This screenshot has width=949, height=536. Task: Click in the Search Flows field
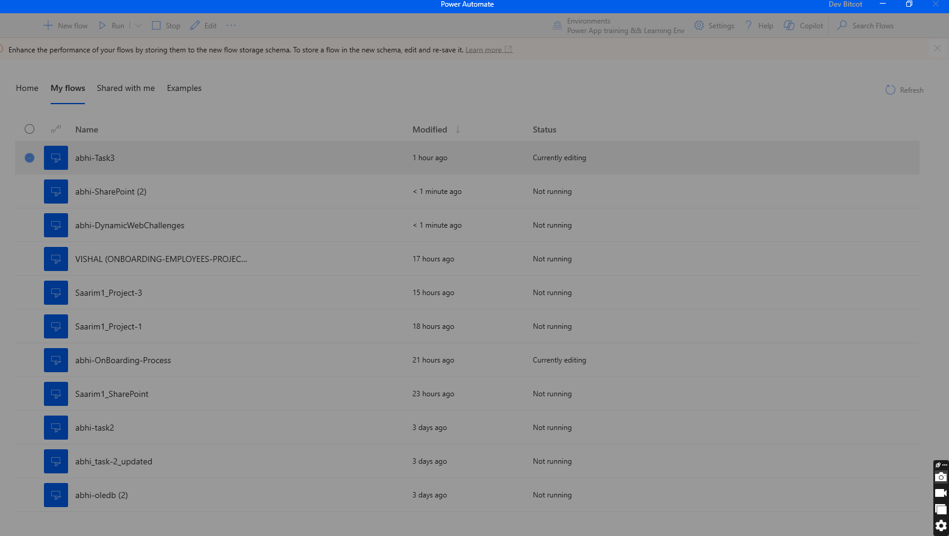[x=873, y=25]
